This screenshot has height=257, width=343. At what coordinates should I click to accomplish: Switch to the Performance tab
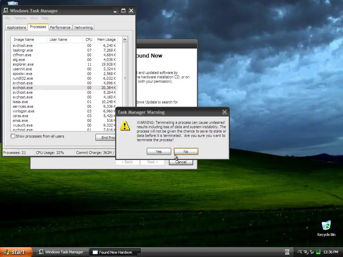(x=60, y=27)
